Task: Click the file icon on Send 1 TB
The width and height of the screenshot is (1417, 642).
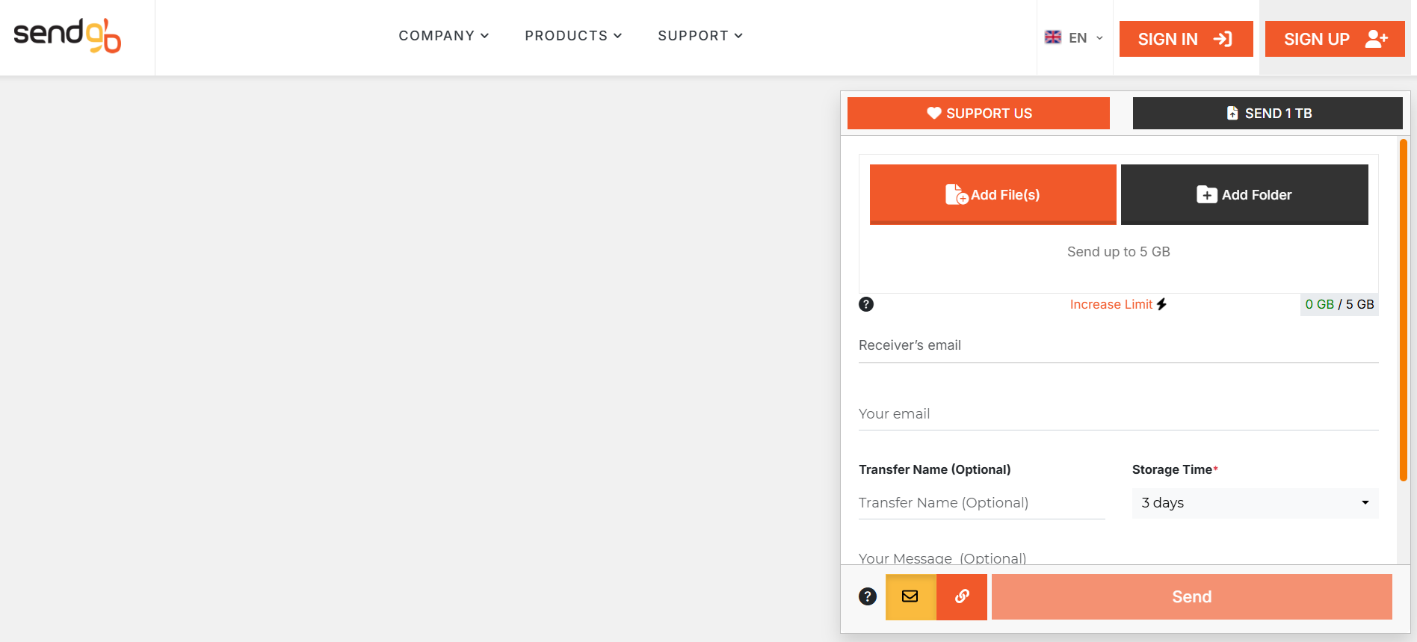Action: 1232,113
